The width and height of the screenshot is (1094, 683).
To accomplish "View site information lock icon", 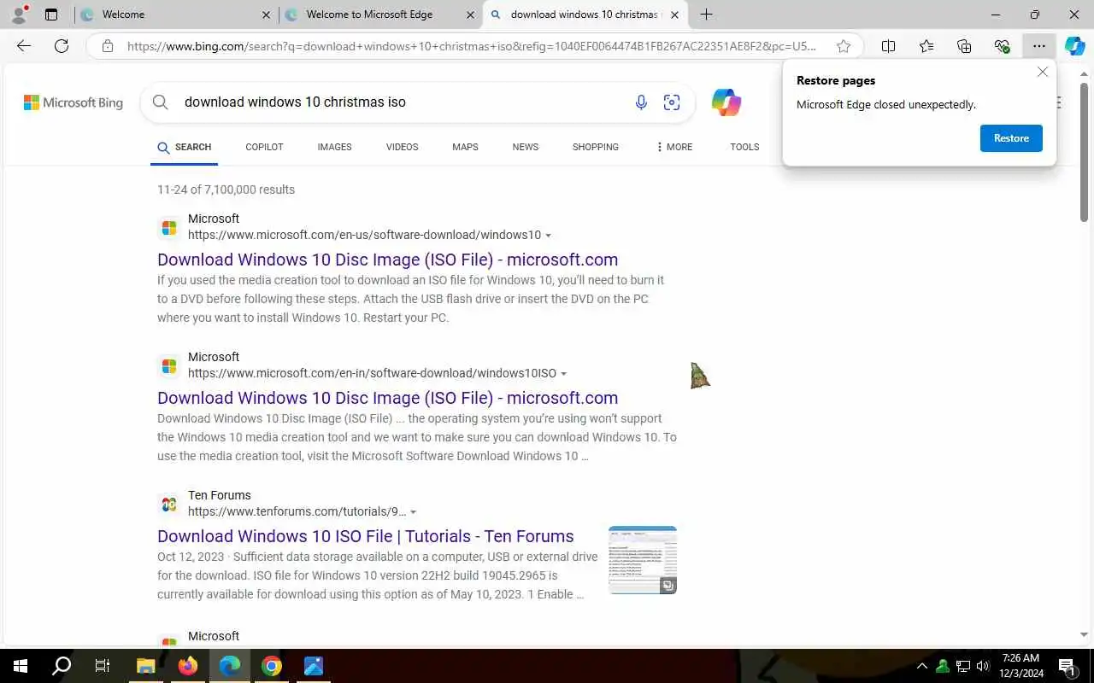I will click(108, 46).
